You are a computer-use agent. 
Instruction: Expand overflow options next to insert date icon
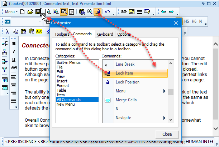pos(153,14)
